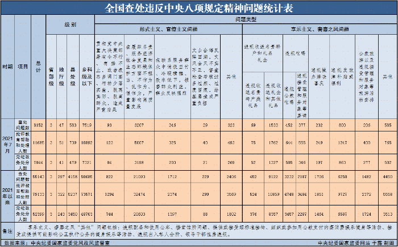The image size is (398, 247).
Task: Click the table title at the top
Action: (199, 8)
